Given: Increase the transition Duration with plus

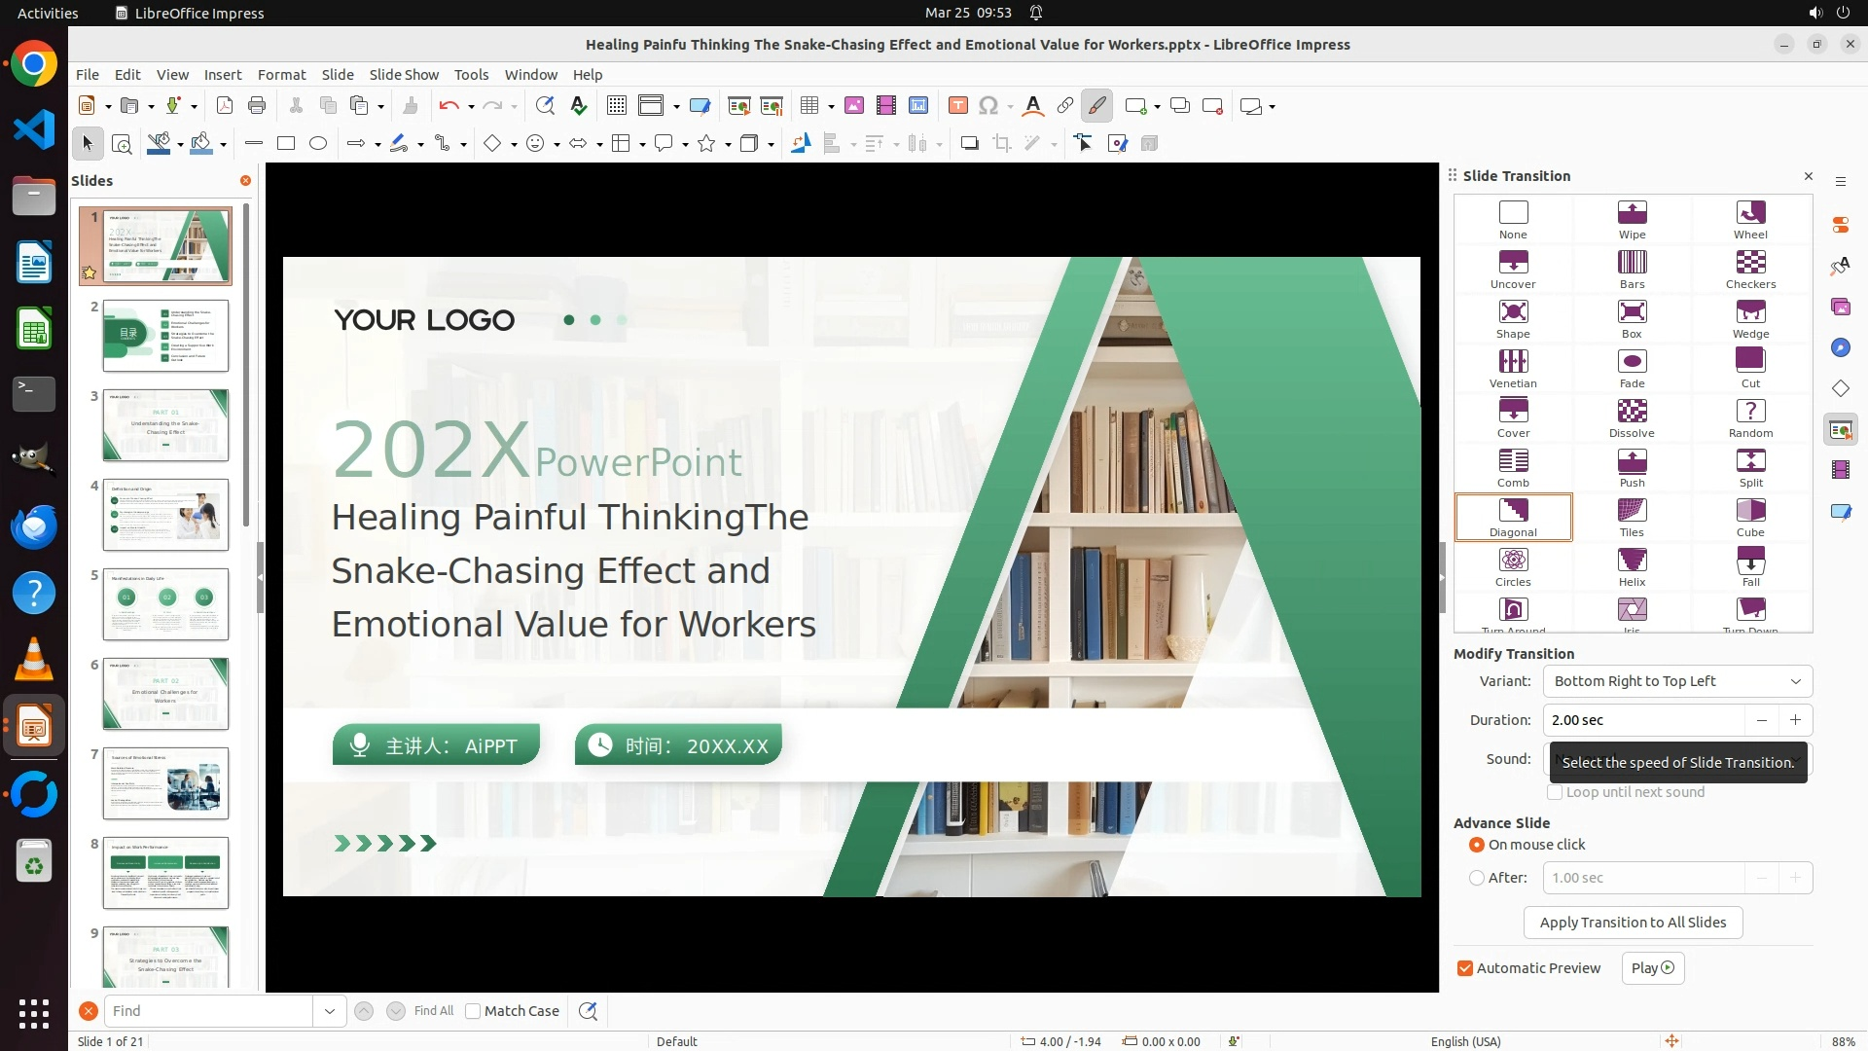Looking at the screenshot, I should [x=1795, y=720].
